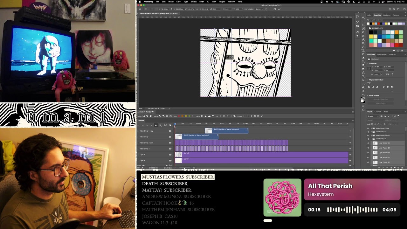
Task: Click the Remove Background button
Action: [x=381, y=99]
